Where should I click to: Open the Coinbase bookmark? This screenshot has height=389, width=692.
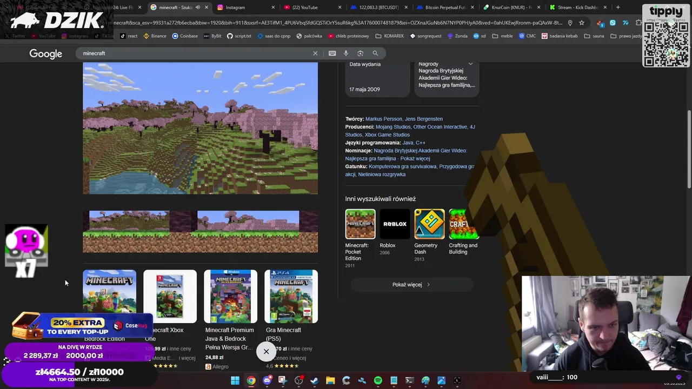pos(185,36)
